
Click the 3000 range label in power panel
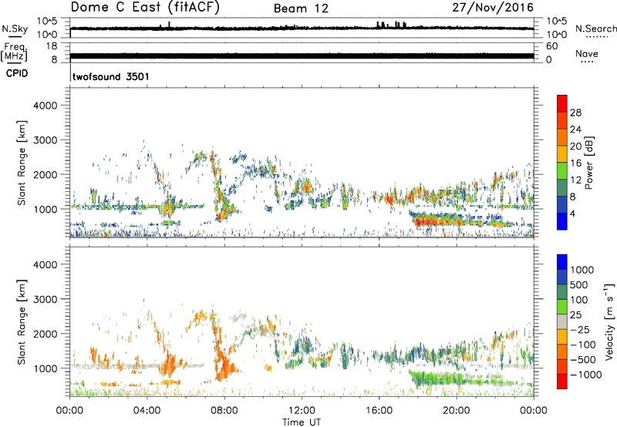[x=45, y=140]
